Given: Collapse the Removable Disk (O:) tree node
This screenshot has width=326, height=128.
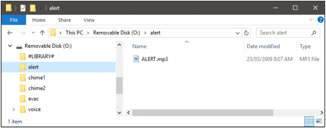Looking at the screenshot, I should 10,46.
